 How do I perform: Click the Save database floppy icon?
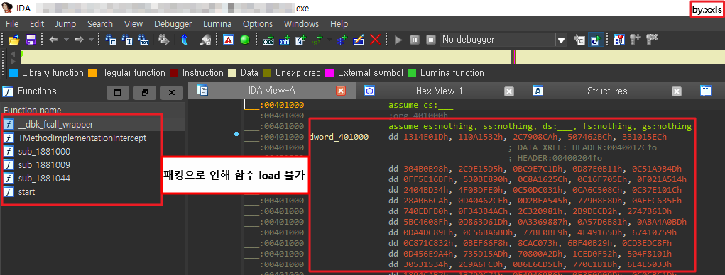(31, 40)
